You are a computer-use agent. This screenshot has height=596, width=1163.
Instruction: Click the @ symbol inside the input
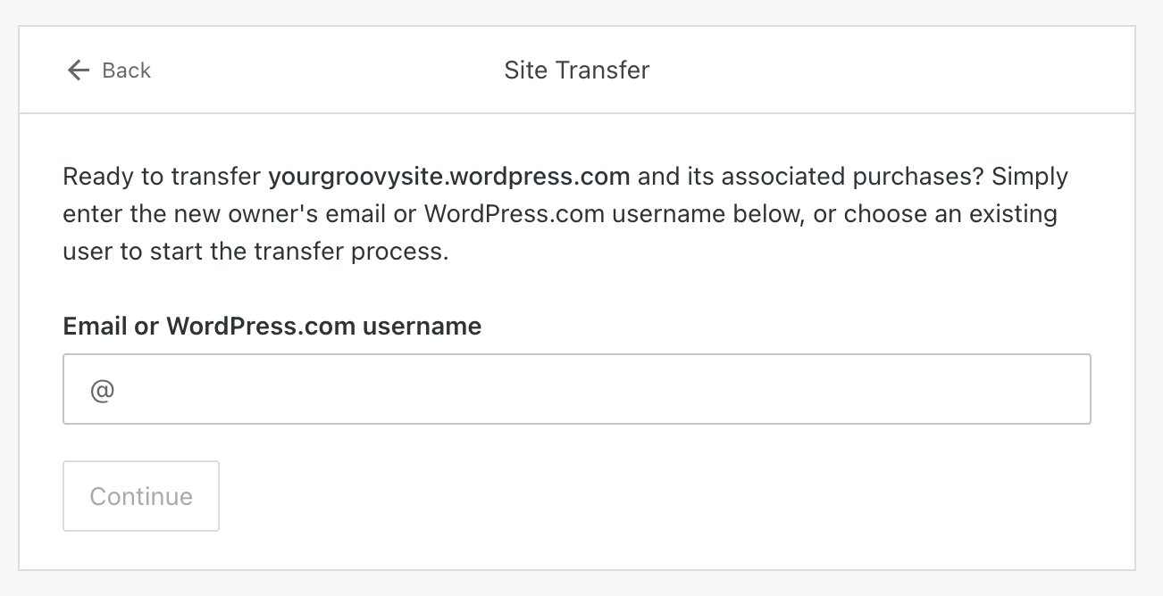click(102, 389)
